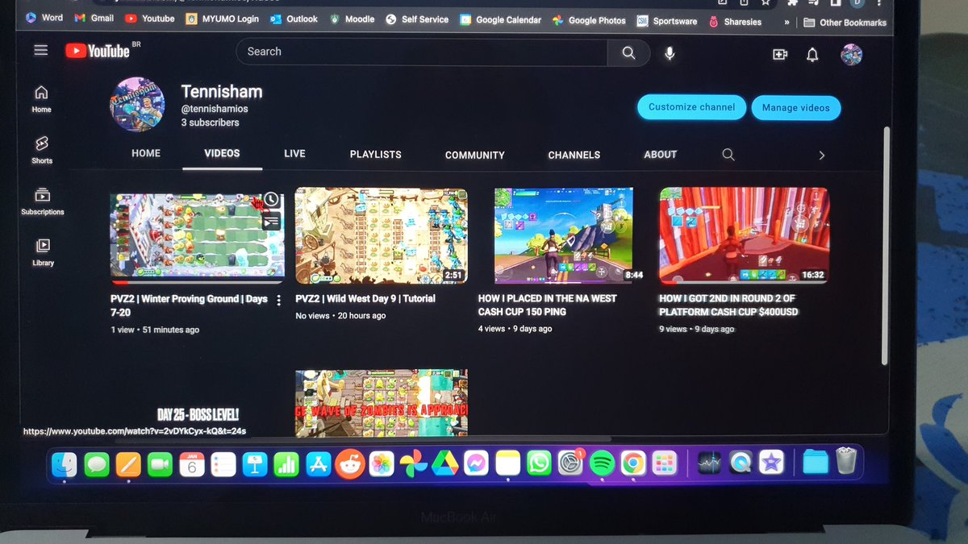Open FaceTime from the dock

point(161,464)
